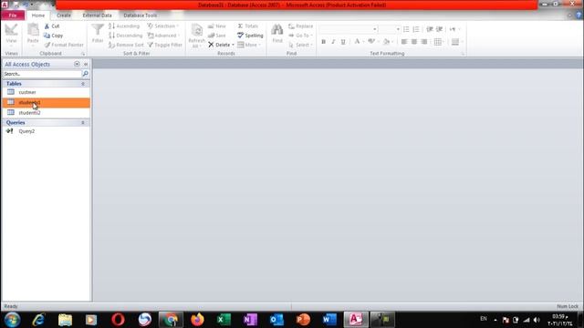Click New record
This screenshot has width=584, height=328.
217,26
